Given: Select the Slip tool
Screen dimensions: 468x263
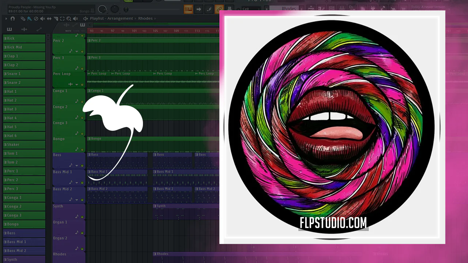Looking at the screenshot, I should (x=49, y=19).
